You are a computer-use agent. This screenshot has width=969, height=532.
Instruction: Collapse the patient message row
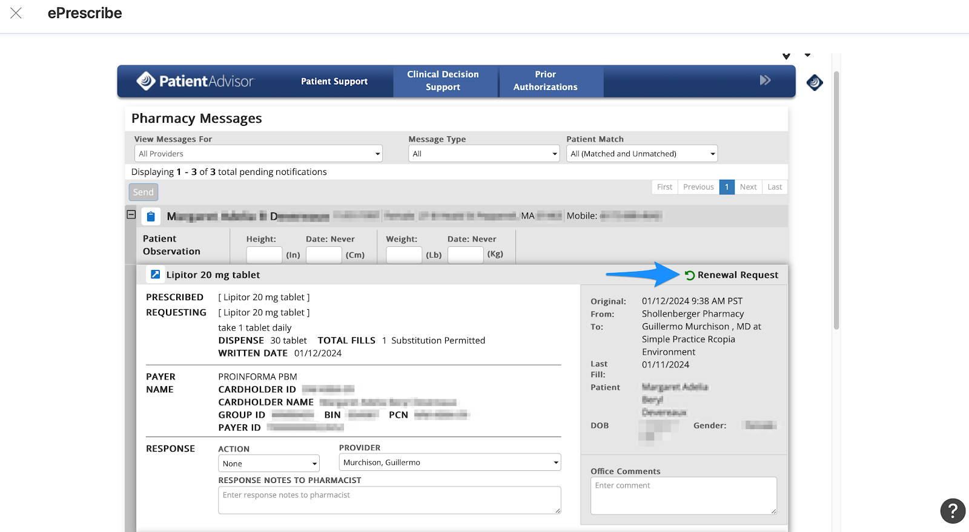pyautogui.click(x=131, y=214)
